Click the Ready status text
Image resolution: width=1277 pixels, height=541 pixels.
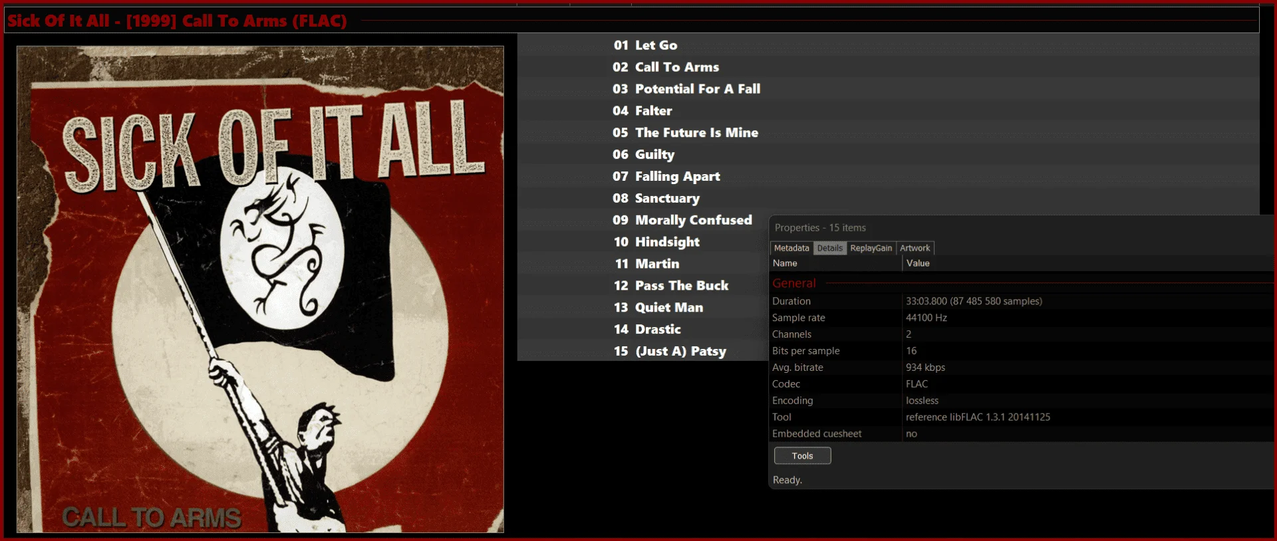(787, 480)
